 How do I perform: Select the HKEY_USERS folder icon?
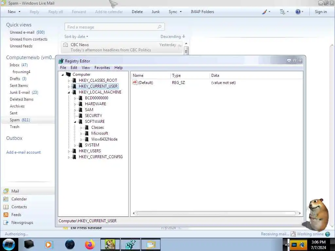(74, 151)
